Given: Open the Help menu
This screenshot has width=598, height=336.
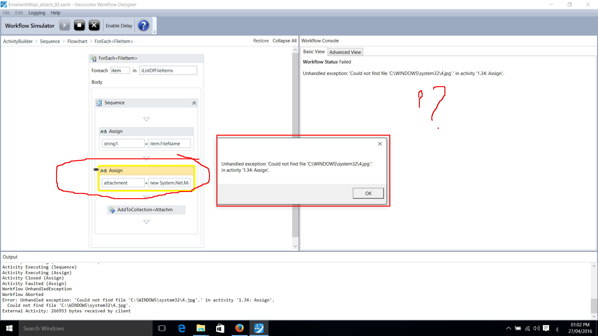Looking at the screenshot, I should (x=56, y=13).
